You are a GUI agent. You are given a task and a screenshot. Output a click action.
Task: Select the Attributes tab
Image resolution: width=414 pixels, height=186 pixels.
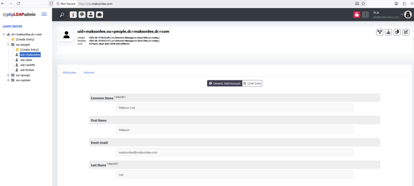tap(69, 72)
